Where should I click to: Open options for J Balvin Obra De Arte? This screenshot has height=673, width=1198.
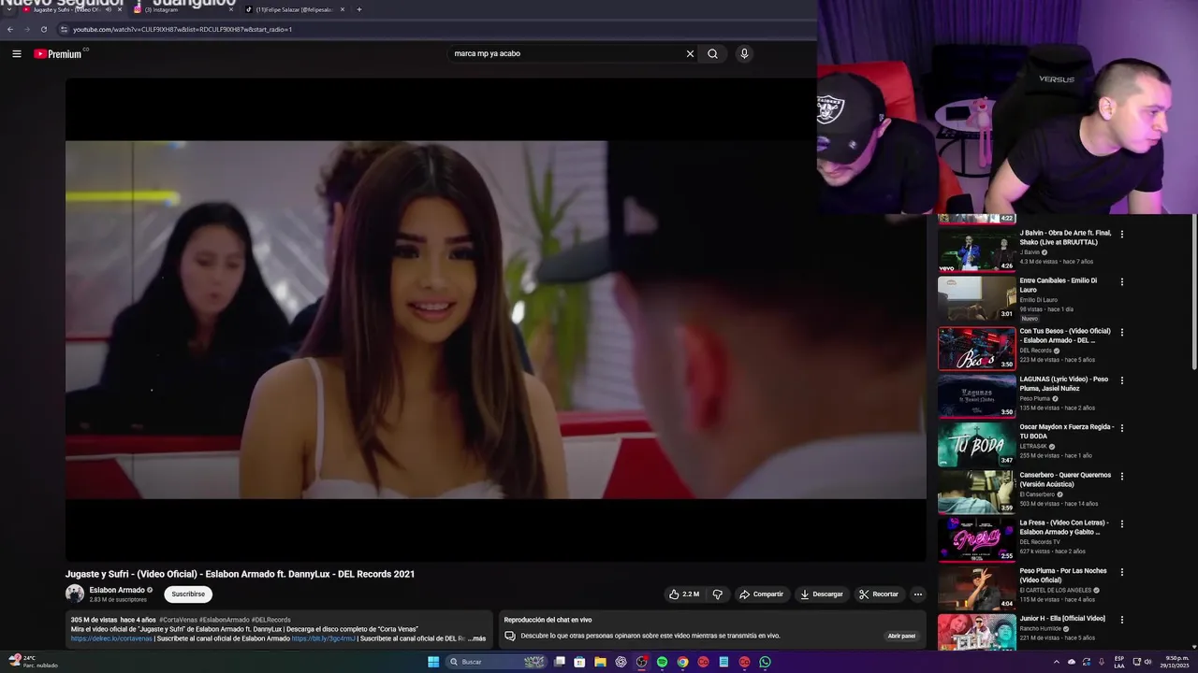(1121, 234)
